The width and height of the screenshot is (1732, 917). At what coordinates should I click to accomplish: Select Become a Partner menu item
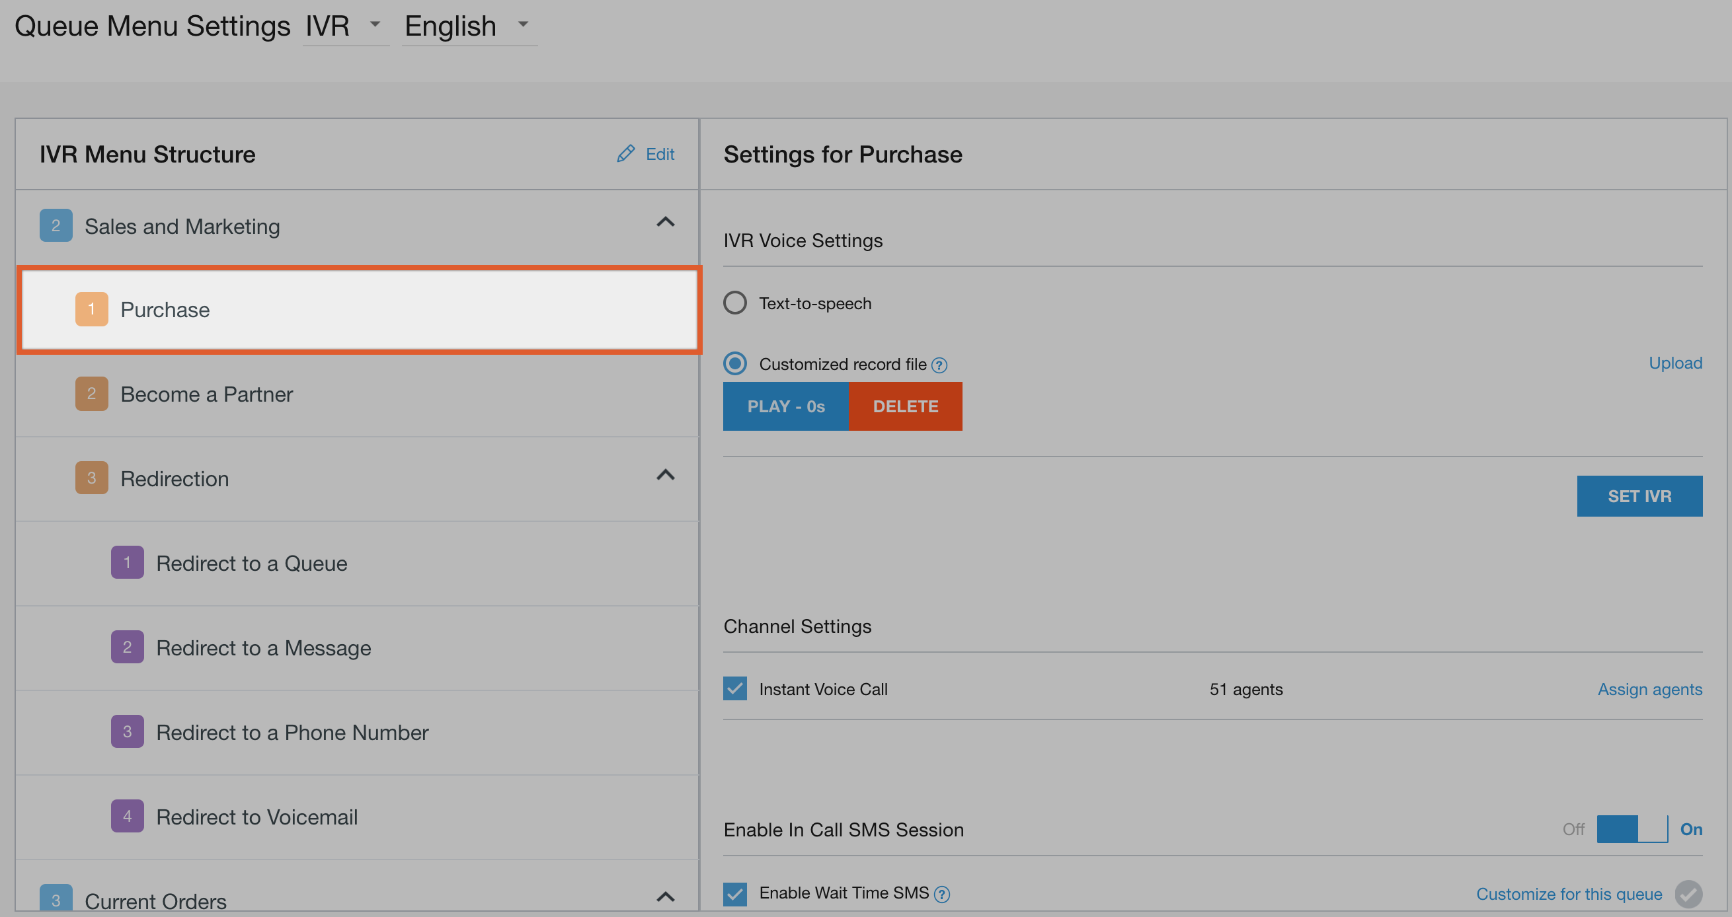206,394
